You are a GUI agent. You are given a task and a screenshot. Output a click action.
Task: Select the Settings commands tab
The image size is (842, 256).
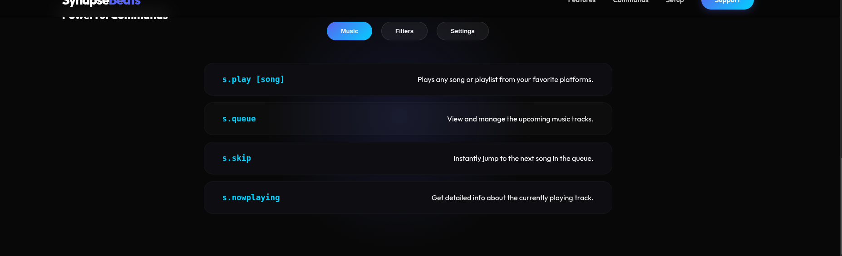click(462, 31)
